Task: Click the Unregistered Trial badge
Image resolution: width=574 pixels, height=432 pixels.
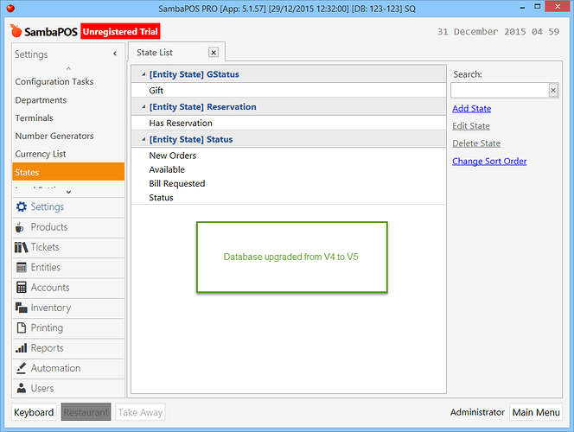Action: tap(120, 31)
